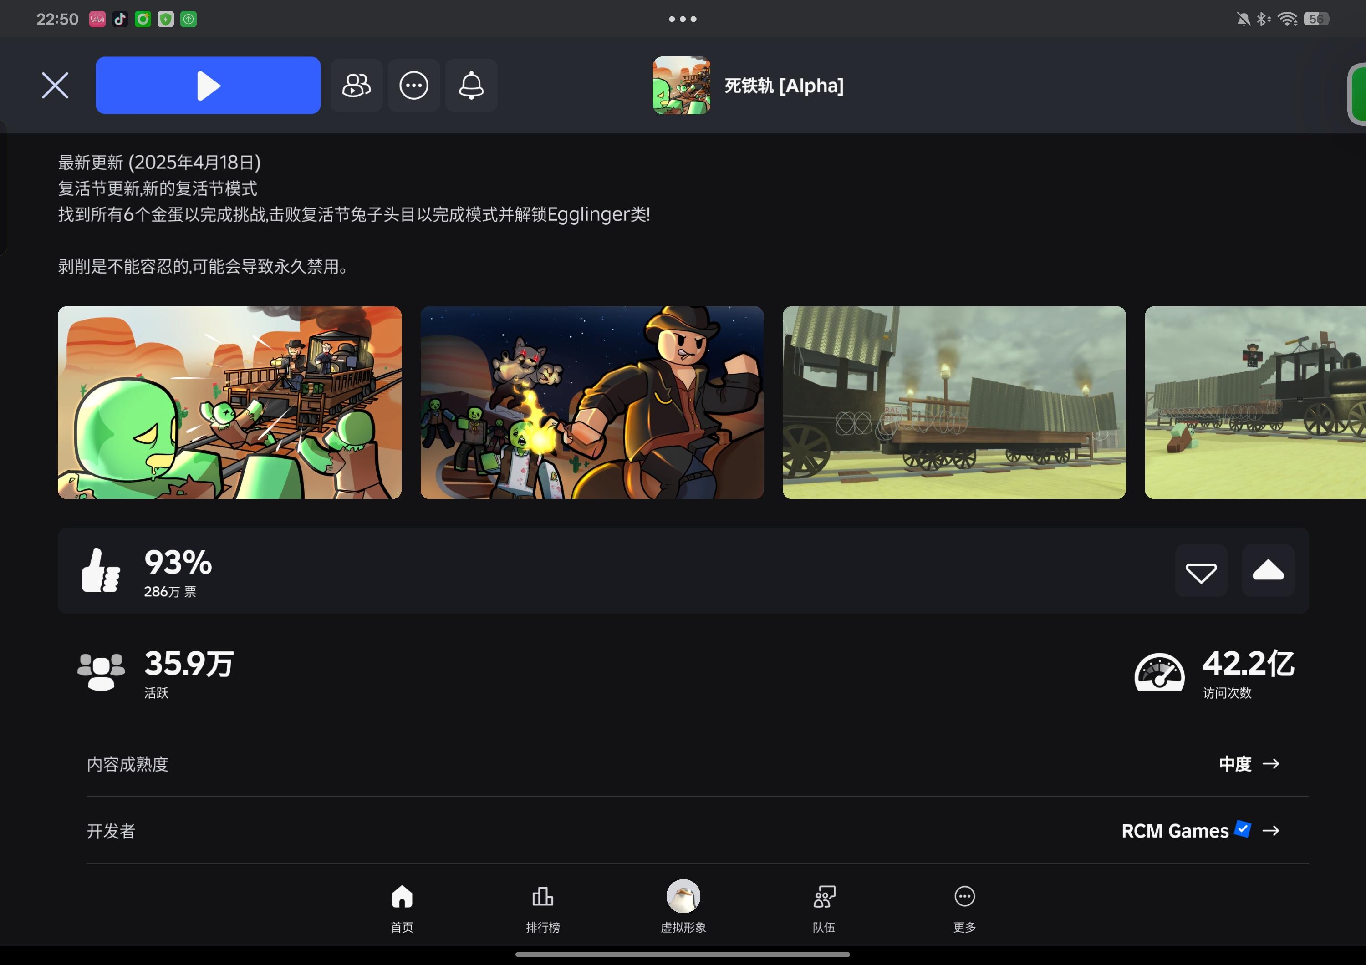The image size is (1366, 965).
Task: Tap the active players group icon
Action: [x=101, y=672]
